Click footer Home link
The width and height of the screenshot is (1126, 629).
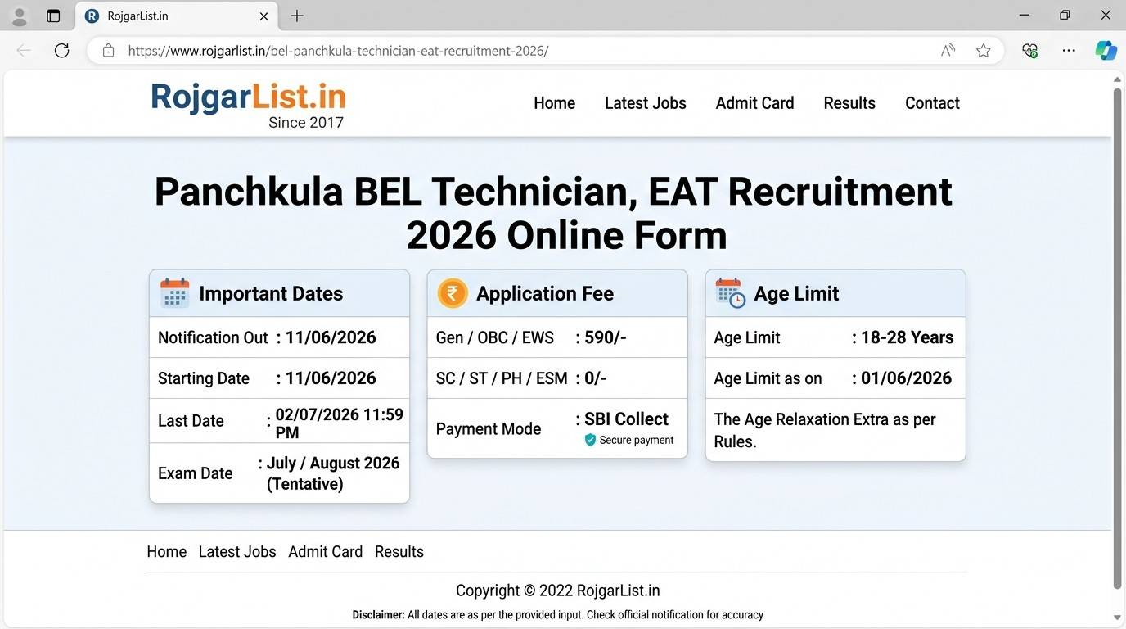pos(167,552)
